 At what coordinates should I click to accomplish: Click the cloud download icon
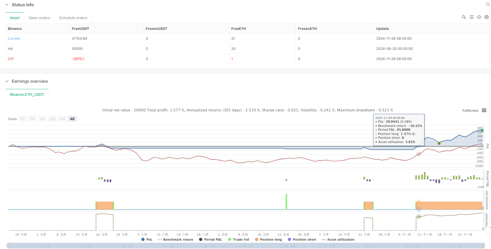tap(479, 17)
